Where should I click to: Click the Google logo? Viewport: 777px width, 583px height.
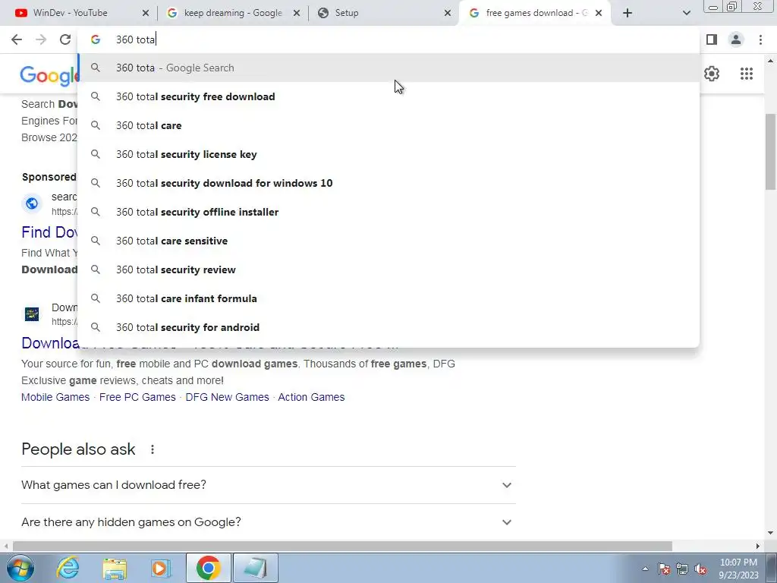(49, 75)
